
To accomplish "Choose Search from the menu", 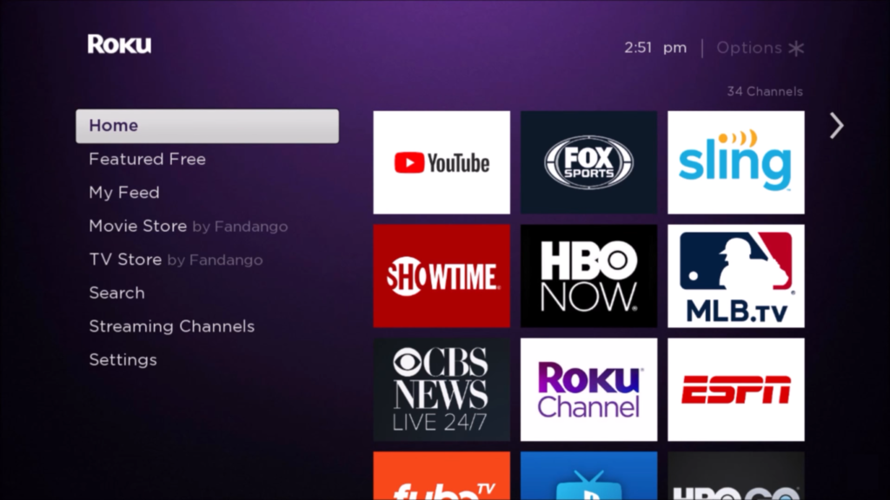I will pos(117,293).
